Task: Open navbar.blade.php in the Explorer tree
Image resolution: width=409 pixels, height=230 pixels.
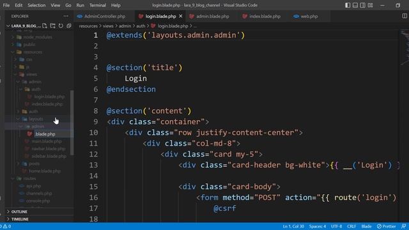Action: pyautogui.click(x=49, y=149)
